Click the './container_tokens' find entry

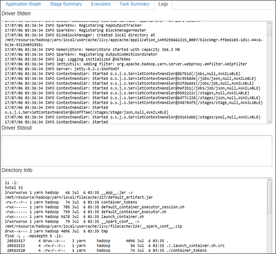tap(107, 251)
